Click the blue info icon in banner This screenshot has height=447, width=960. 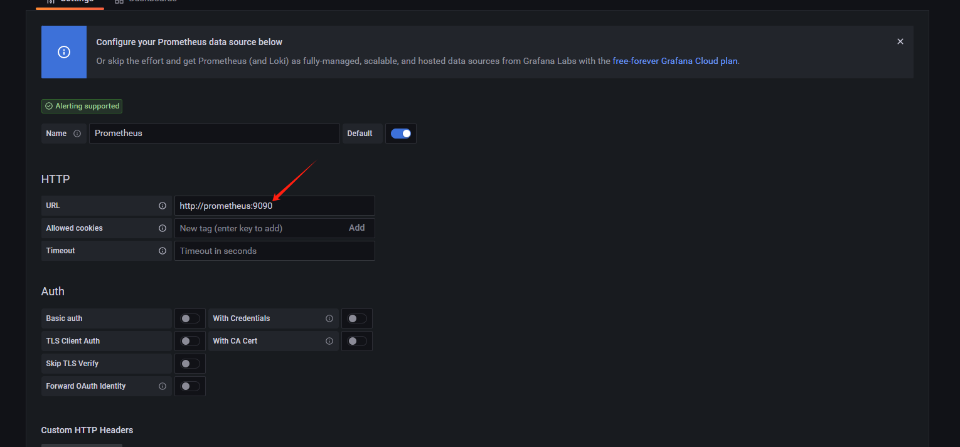tap(64, 52)
